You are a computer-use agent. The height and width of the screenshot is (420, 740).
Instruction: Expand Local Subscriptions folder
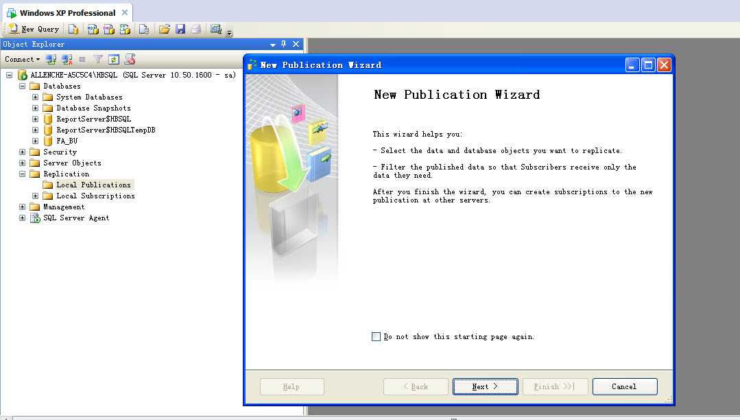point(36,196)
